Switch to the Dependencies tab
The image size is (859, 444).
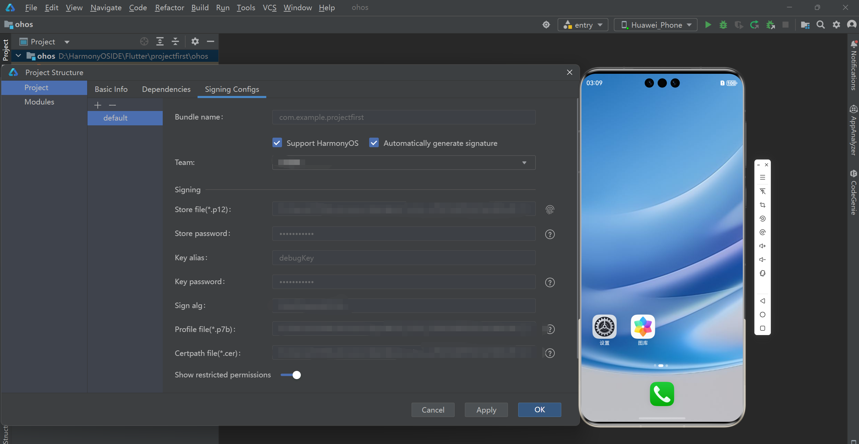point(166,89)
